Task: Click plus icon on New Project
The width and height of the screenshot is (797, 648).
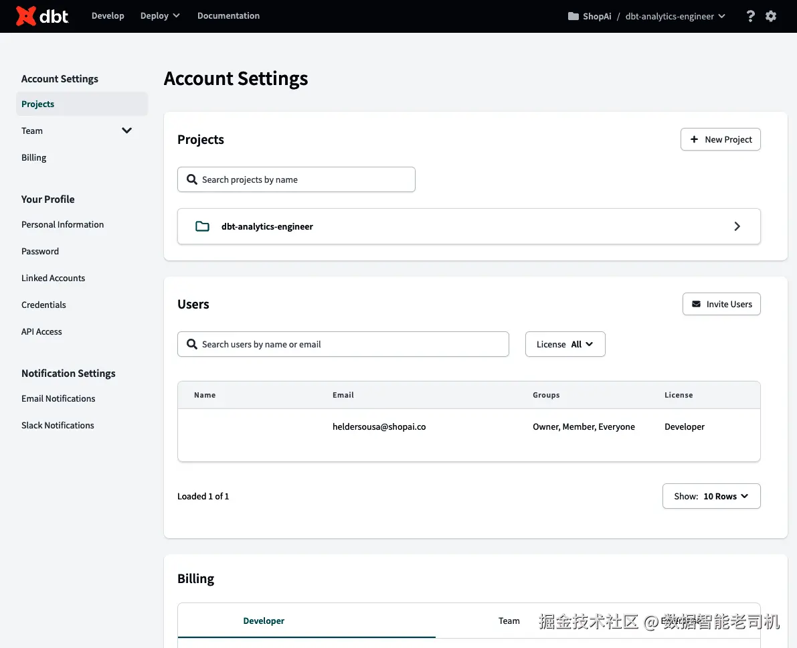Action: click(694, 139)
